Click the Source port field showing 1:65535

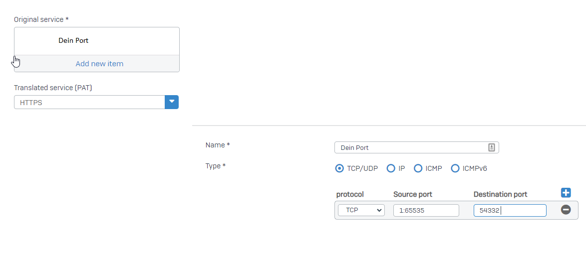pyautogui.click(x=426, y=210)
